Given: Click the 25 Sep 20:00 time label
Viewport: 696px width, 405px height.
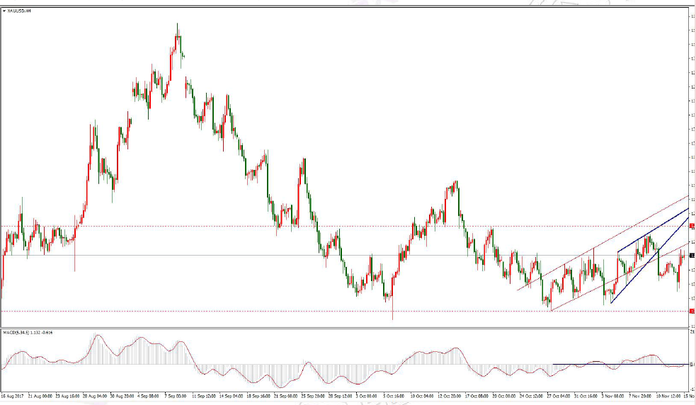Looking at the screenshot, I should [313, 396].
